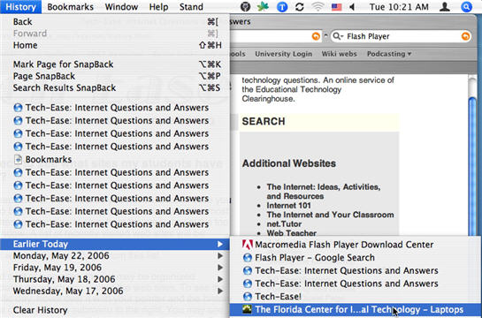Screen dimensions: 482x318
Task: Click the Wi-Fi AirPort status icon
Action: click(318, 7)
